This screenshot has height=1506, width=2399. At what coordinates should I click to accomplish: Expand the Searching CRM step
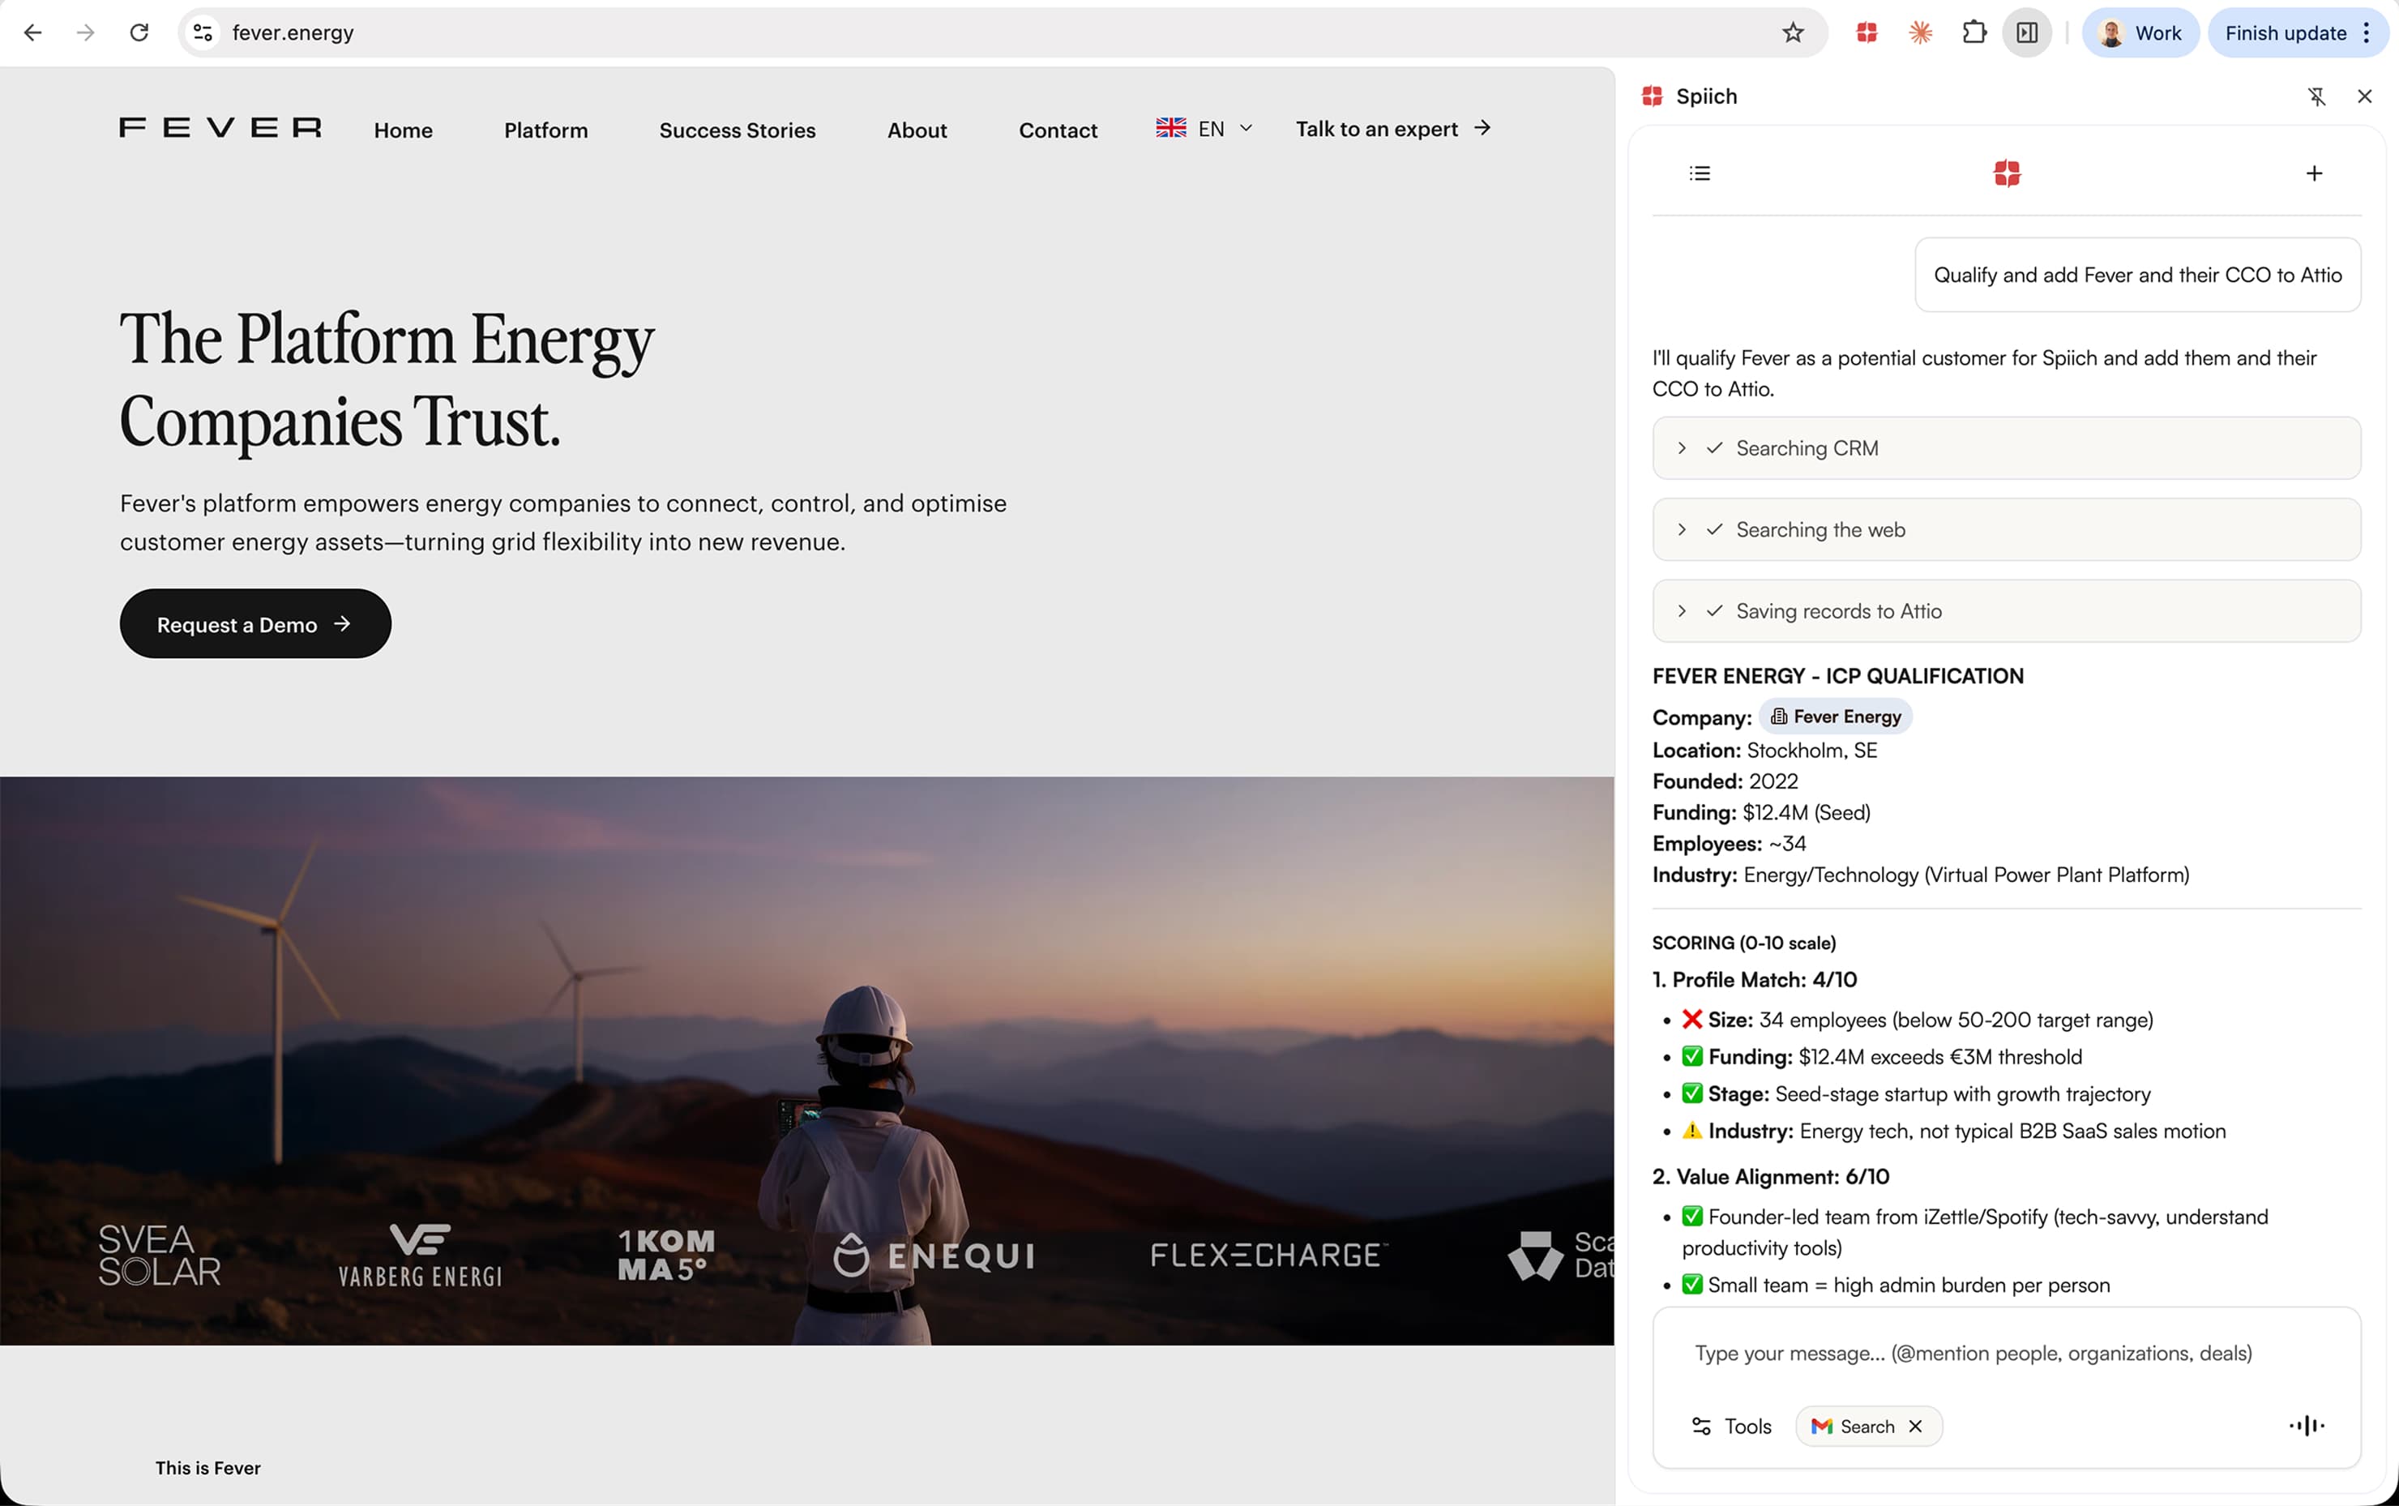coord(1682,448)
